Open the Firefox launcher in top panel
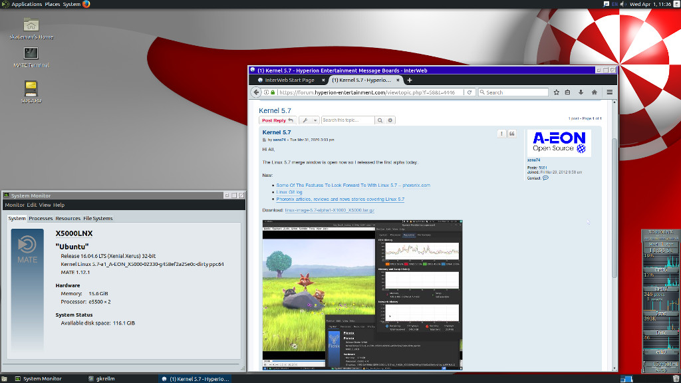Screen dimensions: 681x383 pyautogui.click(x=86, y=4)
